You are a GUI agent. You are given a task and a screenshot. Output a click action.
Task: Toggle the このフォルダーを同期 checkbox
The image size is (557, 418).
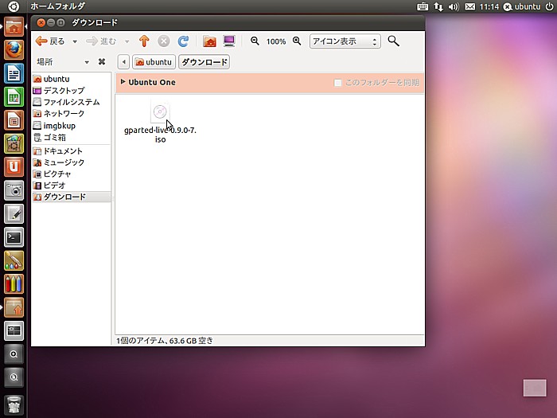click(337, 83)
